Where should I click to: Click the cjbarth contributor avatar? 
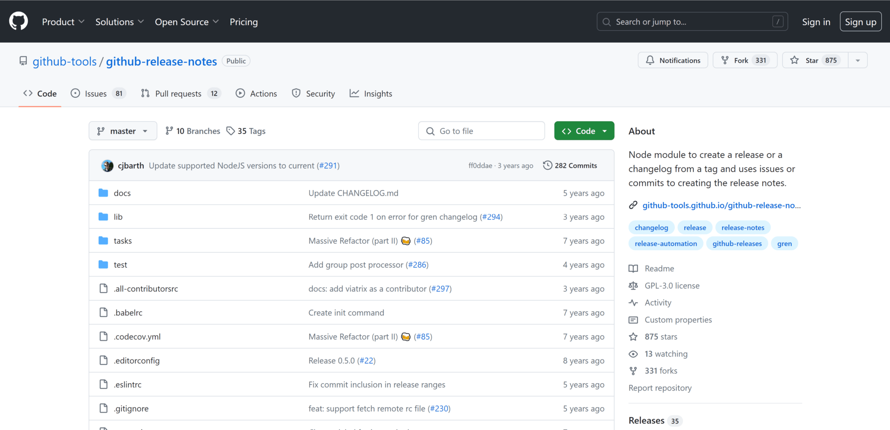click(107, 165)
